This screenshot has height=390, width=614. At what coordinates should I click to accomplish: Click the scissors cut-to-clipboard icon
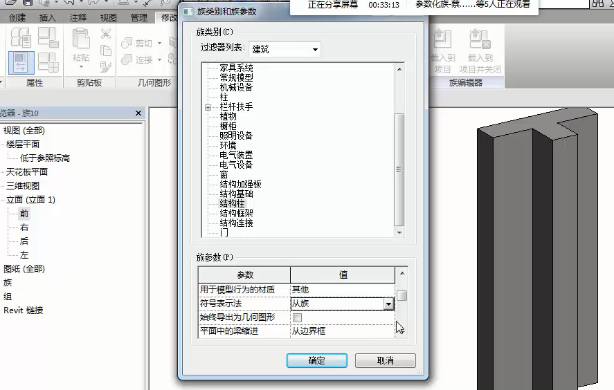(x=106, y=34)
